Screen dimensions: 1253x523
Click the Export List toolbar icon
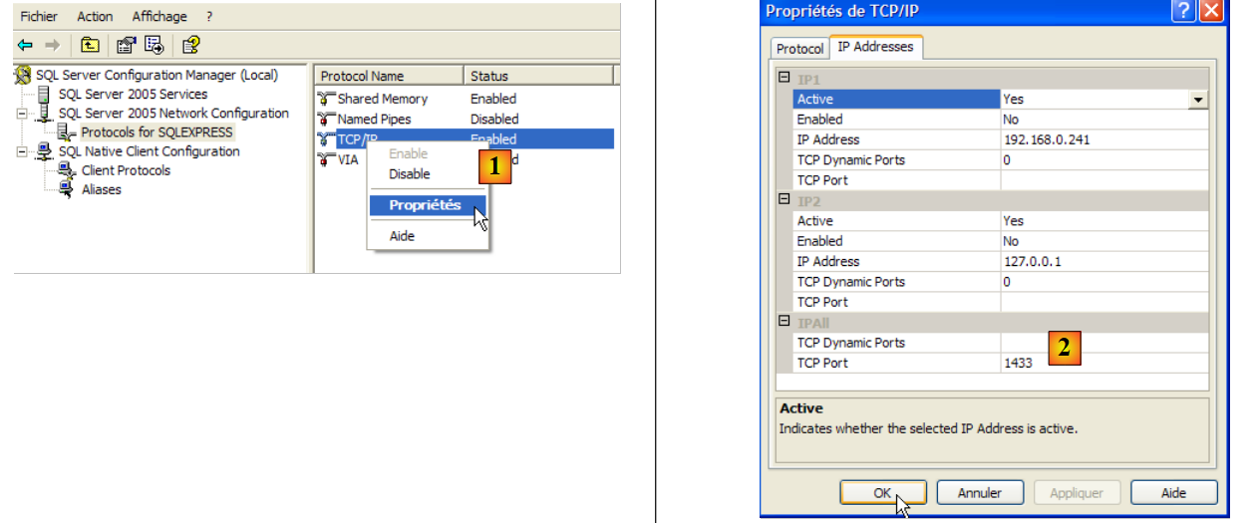[x=155, y=45]
